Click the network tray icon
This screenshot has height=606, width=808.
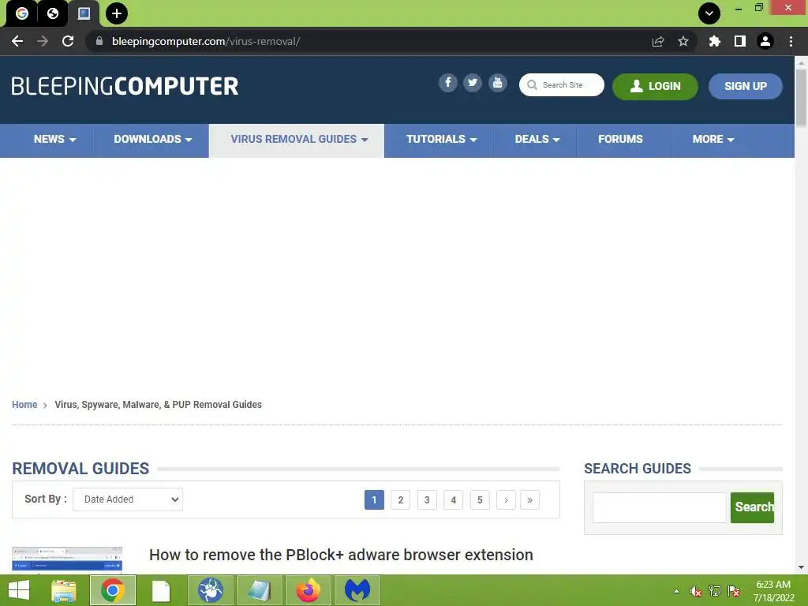point(715,591)
